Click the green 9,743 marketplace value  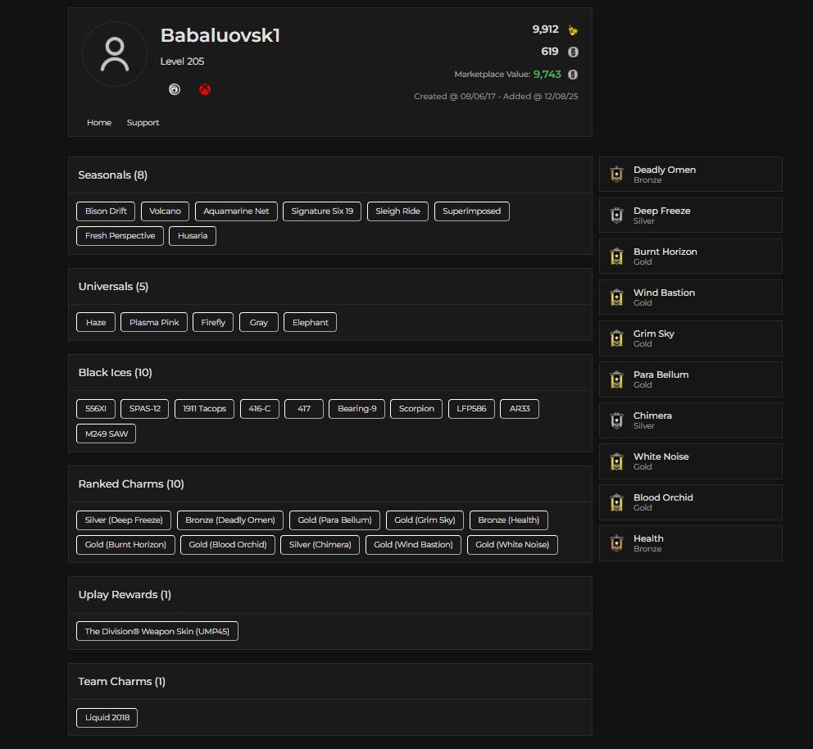547,74
